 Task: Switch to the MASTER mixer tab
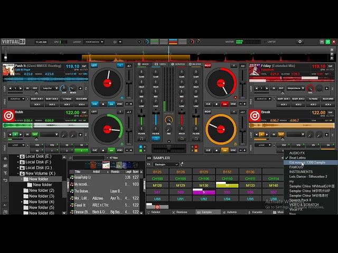[195, 64]
